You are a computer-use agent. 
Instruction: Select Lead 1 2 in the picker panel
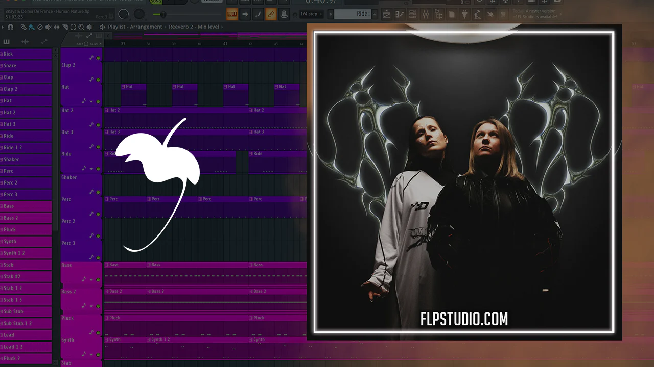[26, 347]
